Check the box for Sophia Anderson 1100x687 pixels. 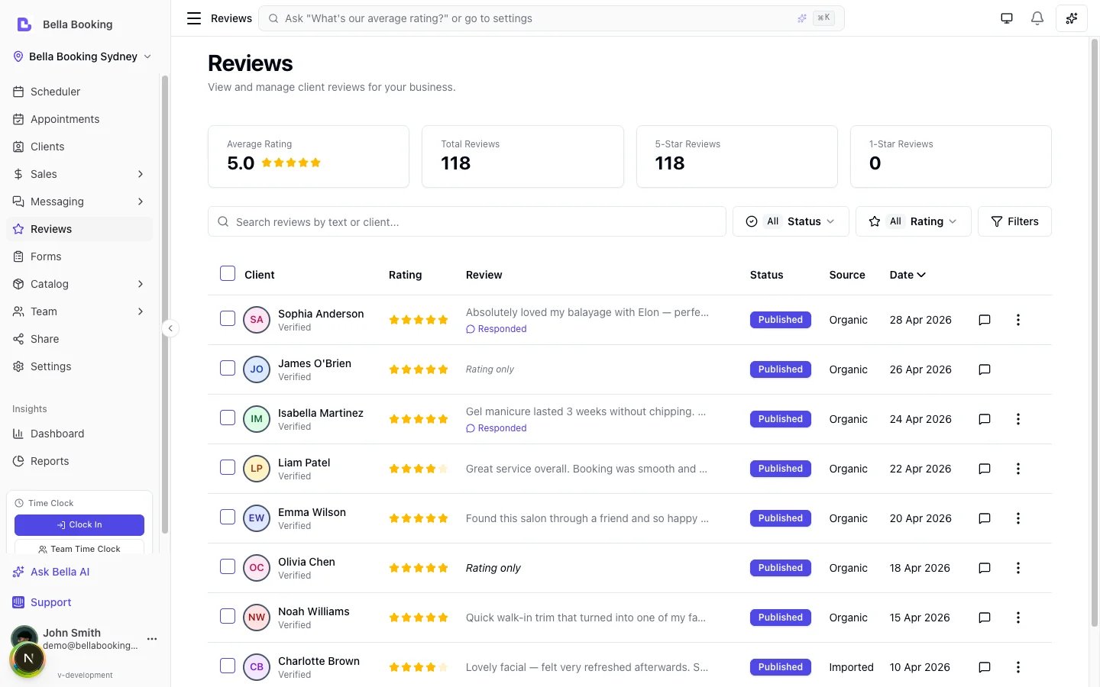coord(228,318)
